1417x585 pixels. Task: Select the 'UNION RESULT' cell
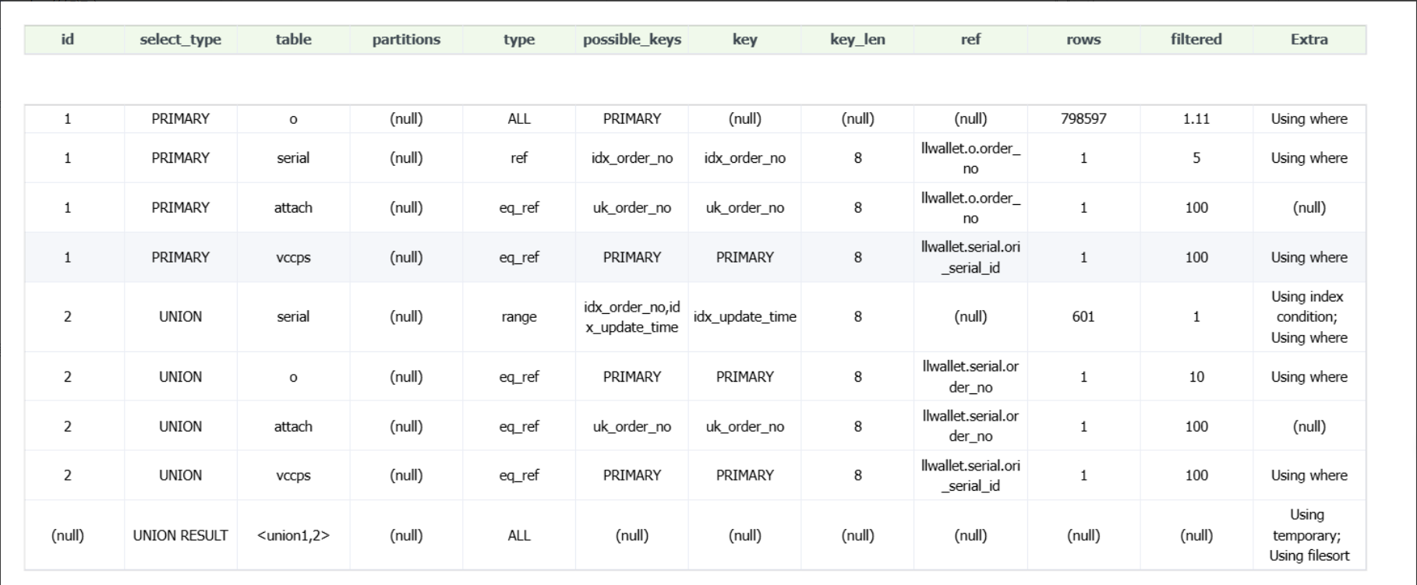coord(180,536)
